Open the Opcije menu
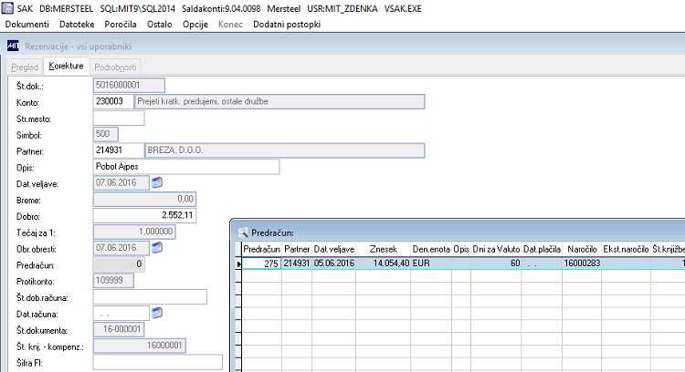Screen dimensions: 685x372 pos(195,25)
